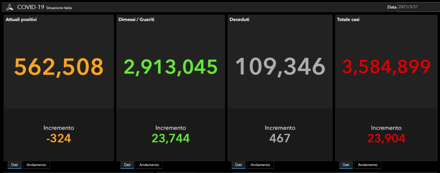Click the Attuali positivi card title
This screenshot has height=173, width=440.
click(21, 20)
